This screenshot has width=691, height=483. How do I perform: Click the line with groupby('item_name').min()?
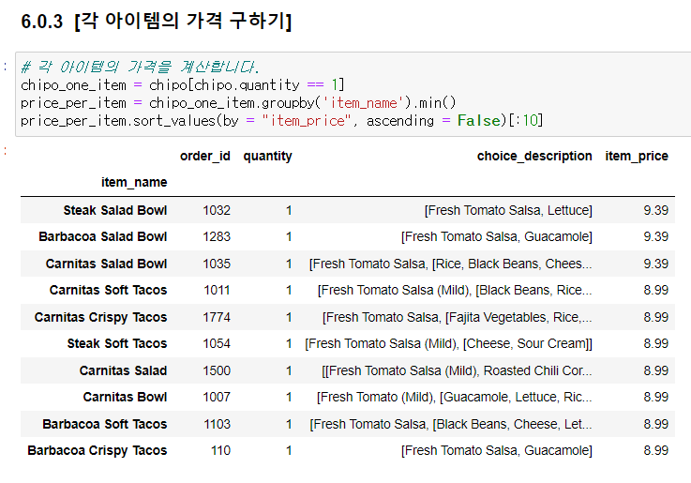238,102
